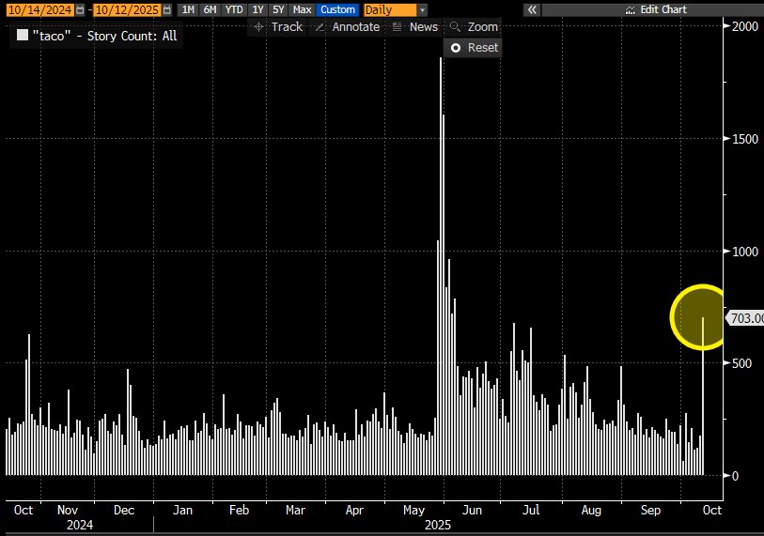Viewport: 764px width, 536px height.
Task: Choose the Max time range
Action: [303, 9]
